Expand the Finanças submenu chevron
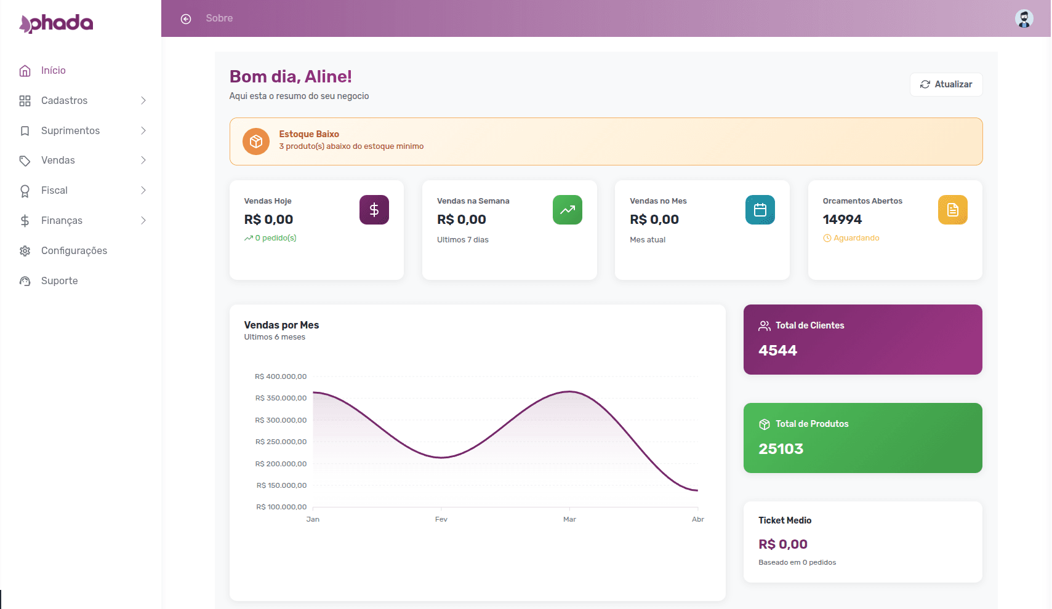The image size is (1052, 609). [x=143, y=220]
